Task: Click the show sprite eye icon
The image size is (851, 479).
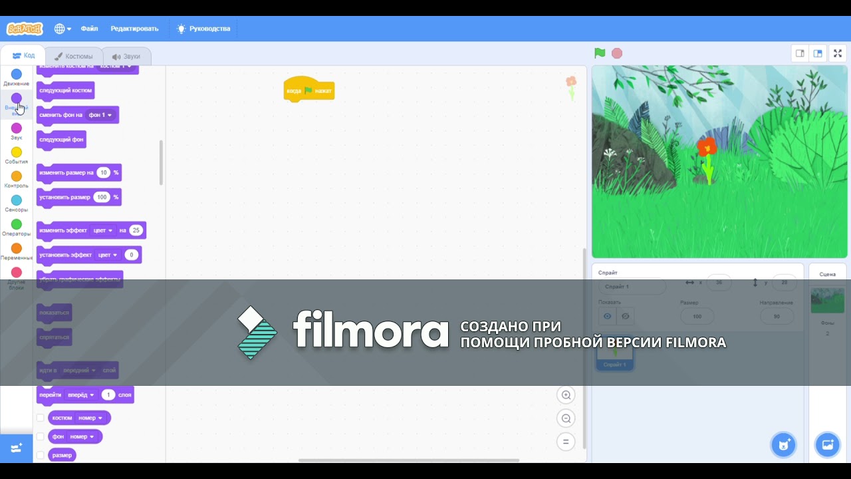Action: [x=607, y=316]
